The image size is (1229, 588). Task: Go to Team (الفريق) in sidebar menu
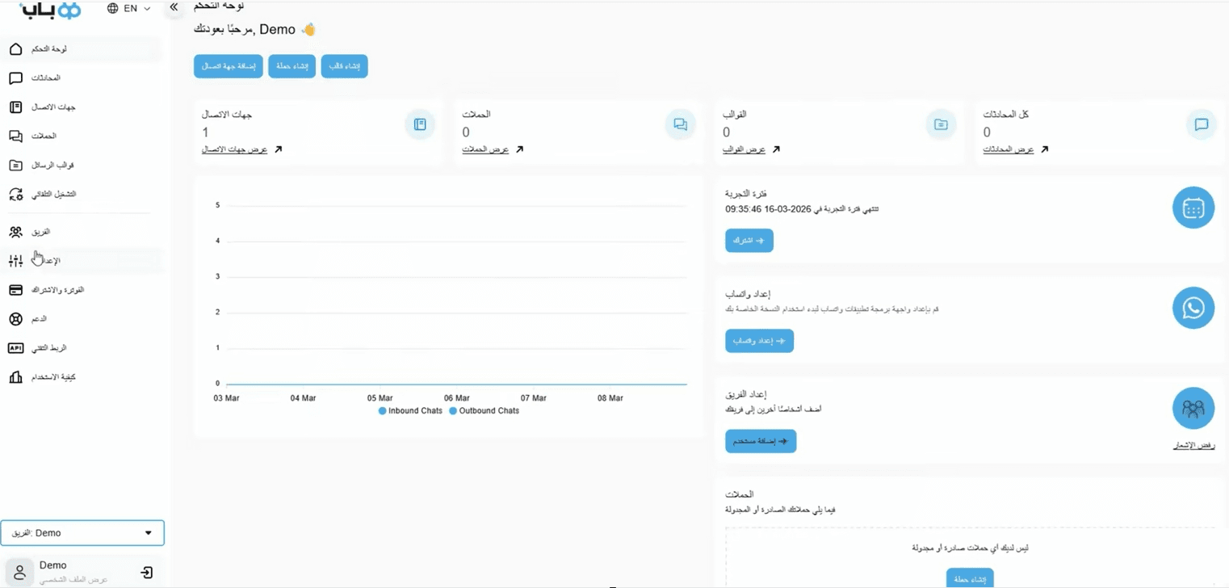[40, 233]
